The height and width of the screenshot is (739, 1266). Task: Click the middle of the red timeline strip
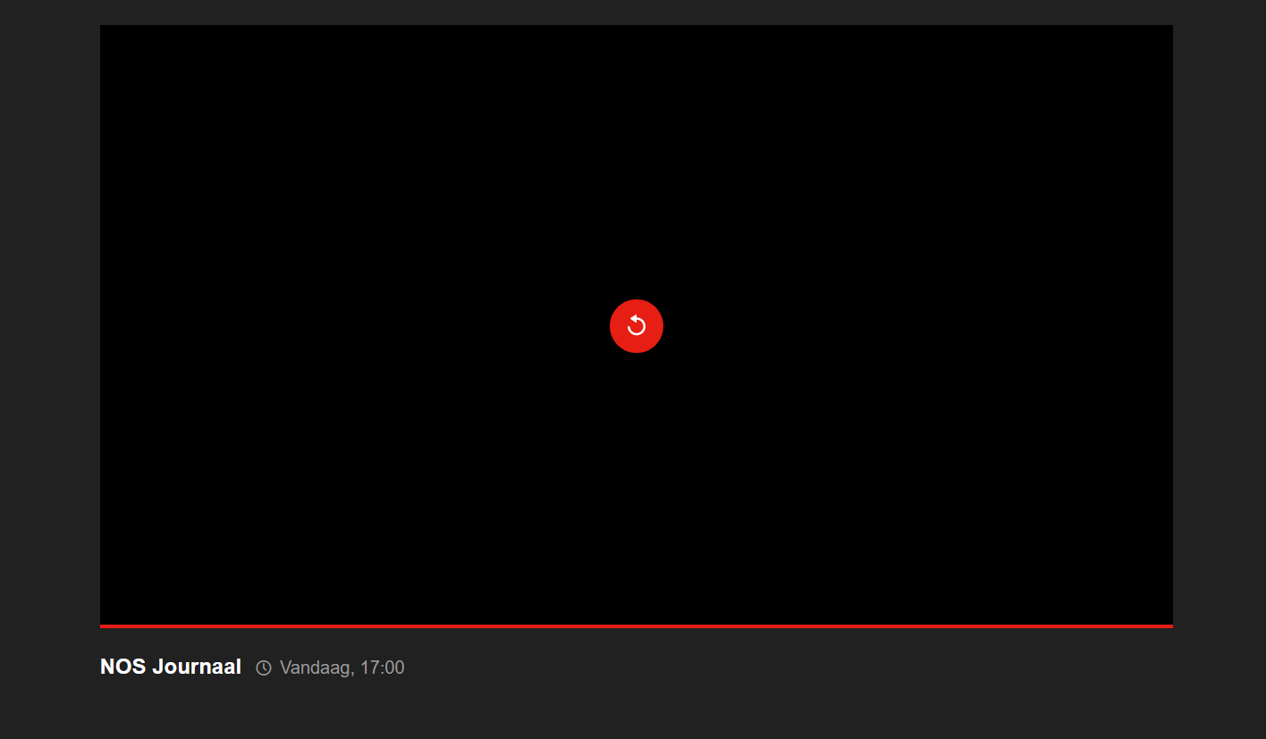coord(636,625)
